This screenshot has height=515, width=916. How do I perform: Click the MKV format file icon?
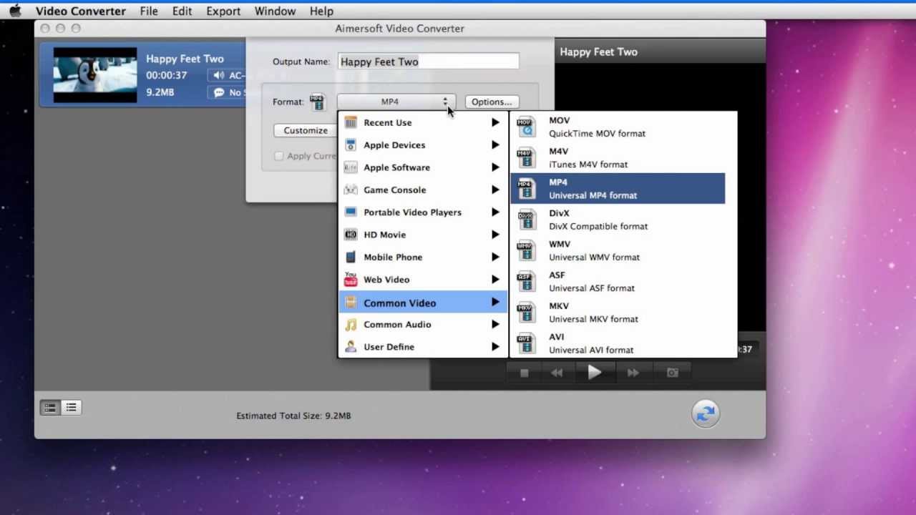click(526, 312)
